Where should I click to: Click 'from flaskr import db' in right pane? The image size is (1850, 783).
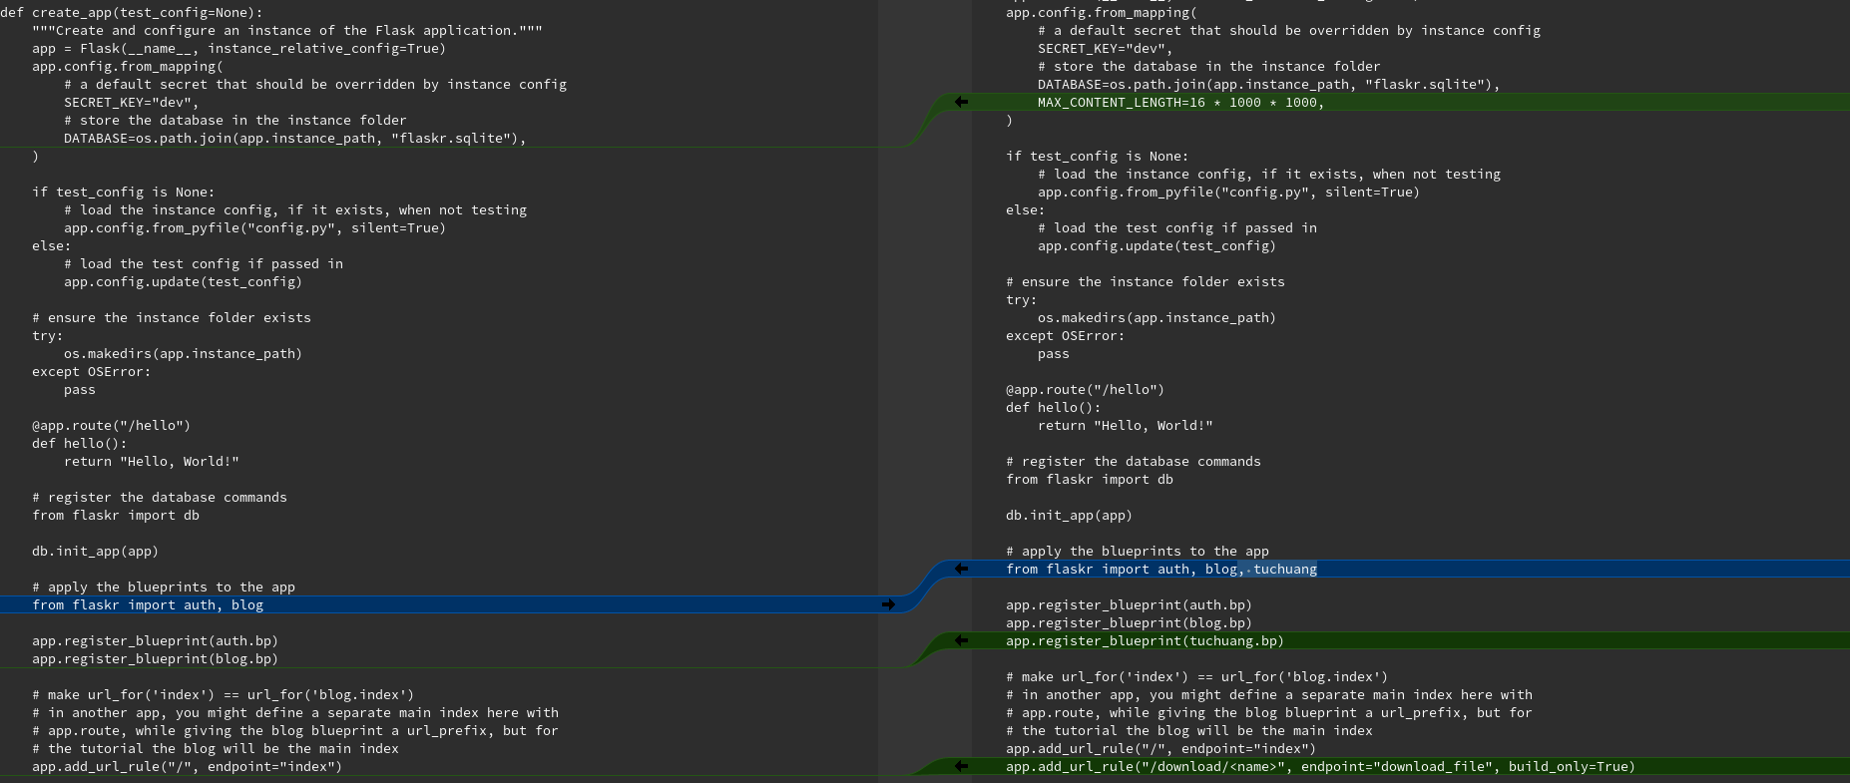[1090, 479]
